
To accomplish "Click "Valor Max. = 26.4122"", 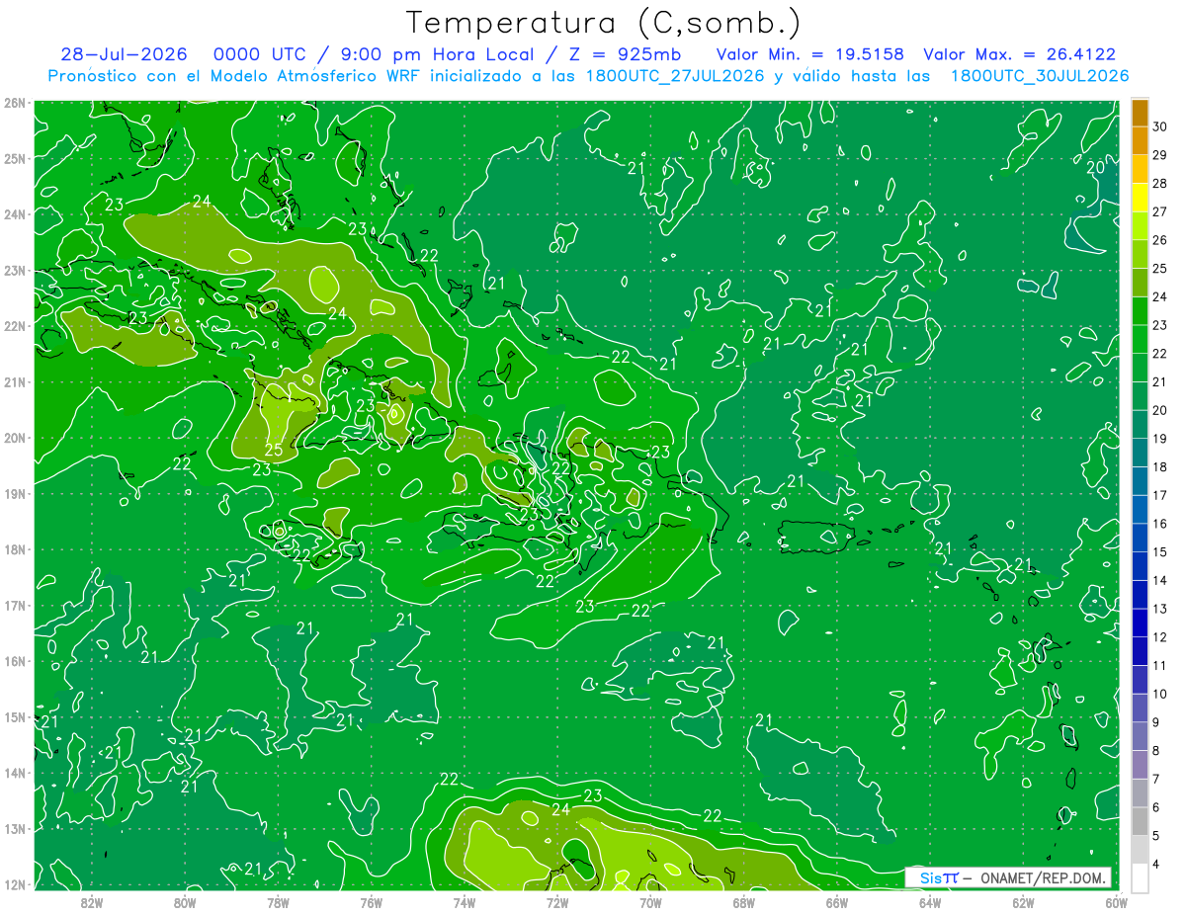I will click(x=1020, y=54).
